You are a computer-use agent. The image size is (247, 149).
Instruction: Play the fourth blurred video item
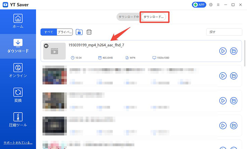click(223, 125)
